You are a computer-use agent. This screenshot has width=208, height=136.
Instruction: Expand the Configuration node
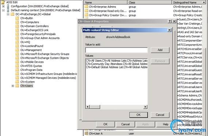pos(3,6)
